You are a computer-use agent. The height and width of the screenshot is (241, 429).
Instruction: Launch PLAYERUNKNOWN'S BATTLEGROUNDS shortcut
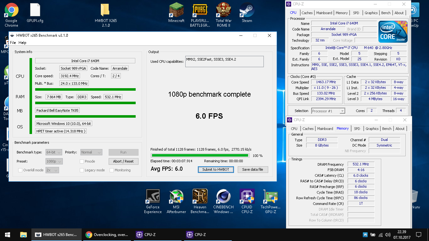coord(200,15)
